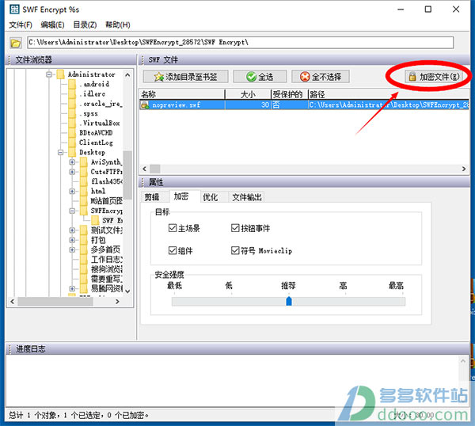
Task: Toggle the 主场景 checkbox
Action: [x=173, y=228]
